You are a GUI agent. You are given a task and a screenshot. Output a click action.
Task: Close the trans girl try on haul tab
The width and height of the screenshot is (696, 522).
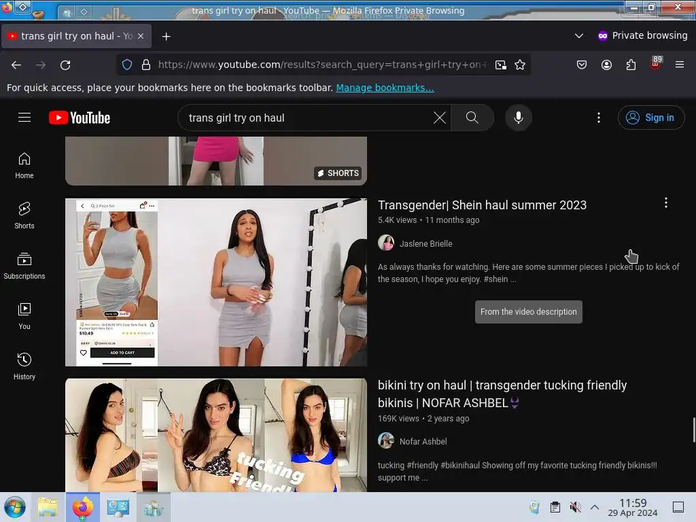pos(141,36)
